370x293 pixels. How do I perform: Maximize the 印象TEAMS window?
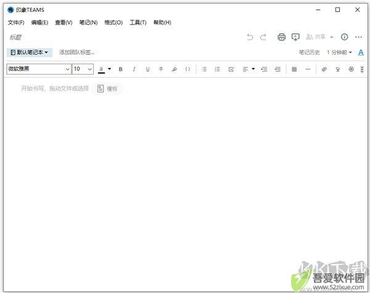(338, 10)
